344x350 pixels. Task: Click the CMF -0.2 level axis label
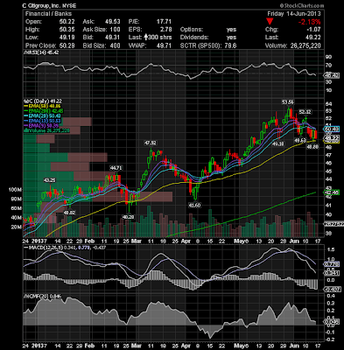tap(330, 339)
